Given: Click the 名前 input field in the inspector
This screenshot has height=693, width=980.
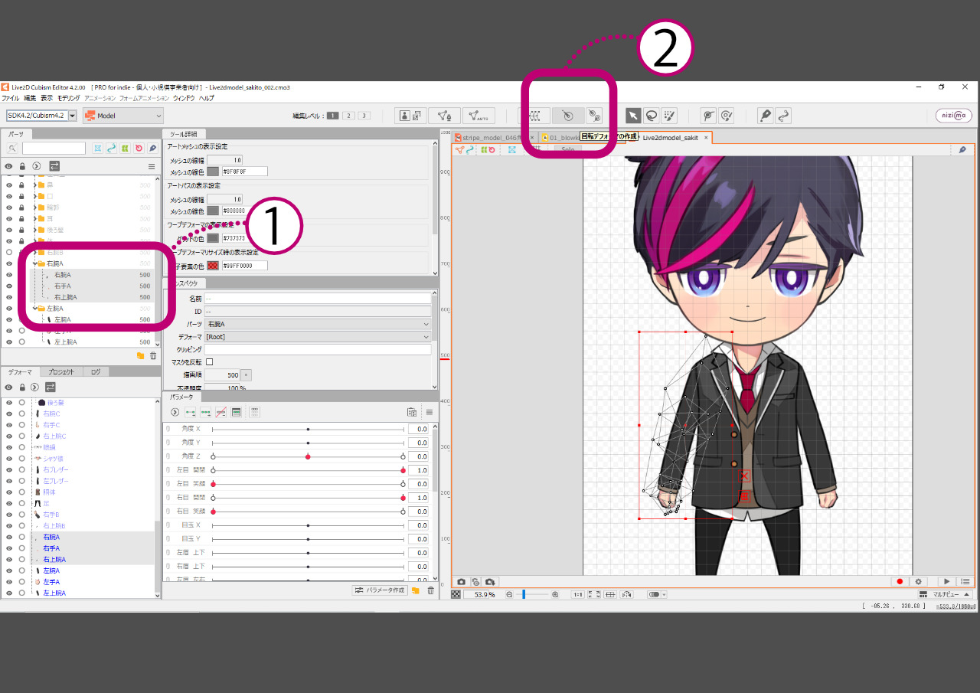Looking at the screenshot, I should tap(318, 299).
